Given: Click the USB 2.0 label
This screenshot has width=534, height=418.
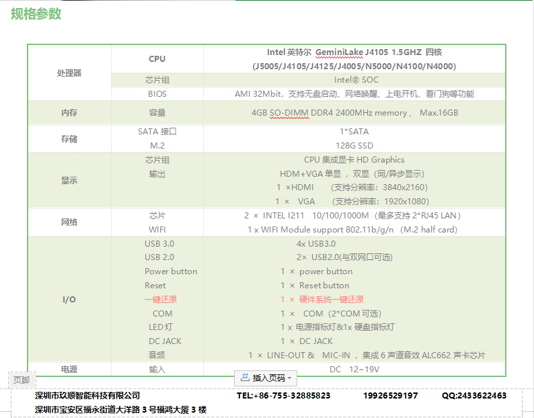Looking at the screenshot, I should tap(159, 257).
